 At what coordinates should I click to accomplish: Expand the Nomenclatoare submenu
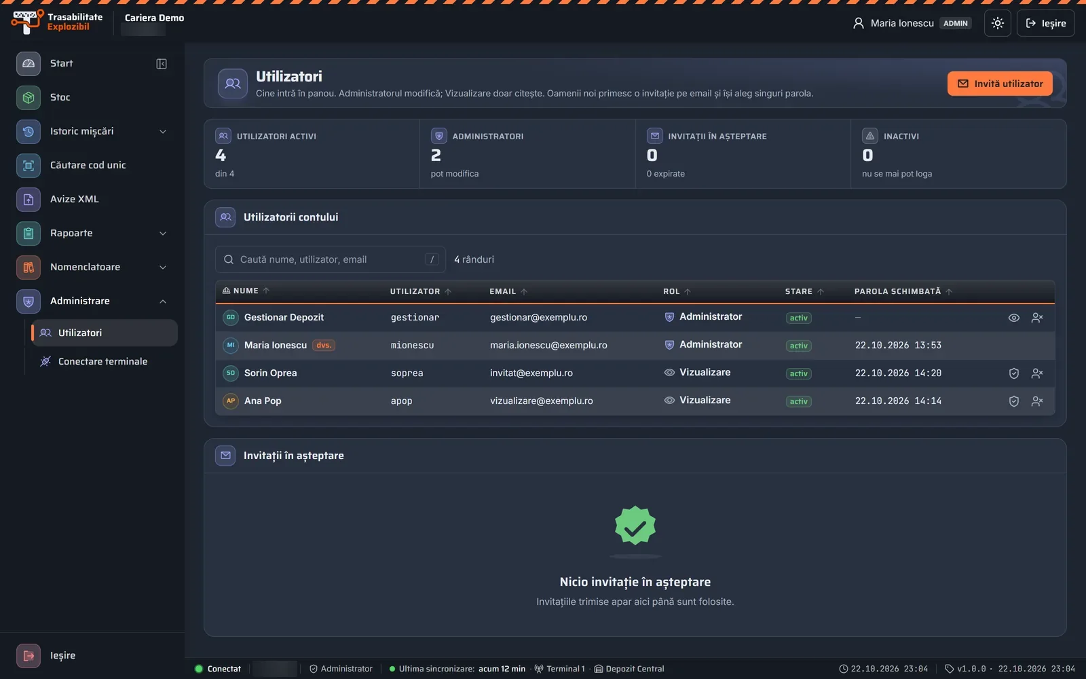(163, 268)
